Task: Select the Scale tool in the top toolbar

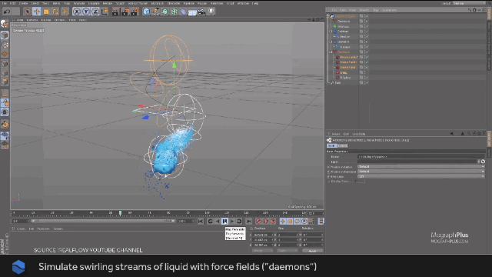Action: coord(46,12)
